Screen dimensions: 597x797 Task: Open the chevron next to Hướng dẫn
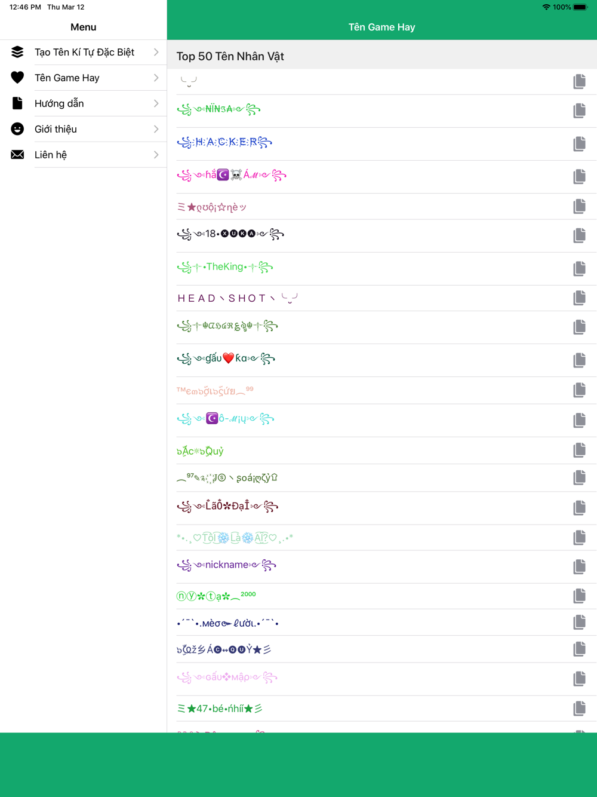(x=156, y=103)
